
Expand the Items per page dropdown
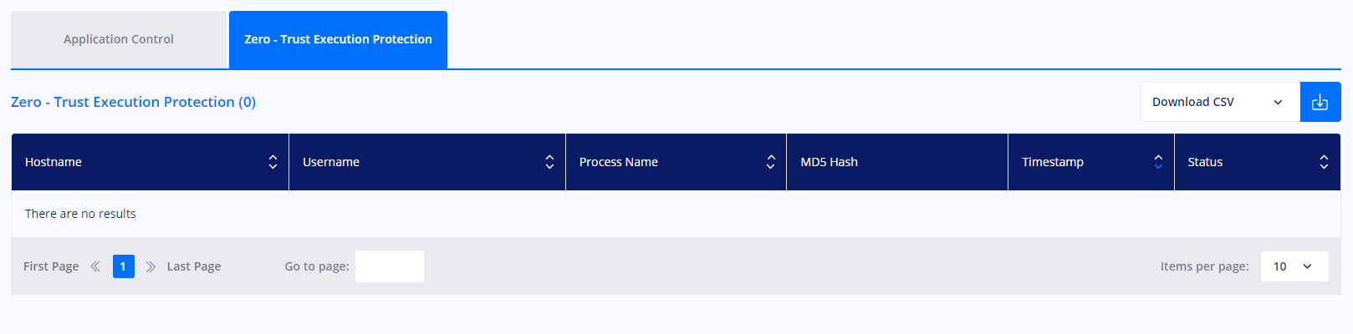point(1294,266)
